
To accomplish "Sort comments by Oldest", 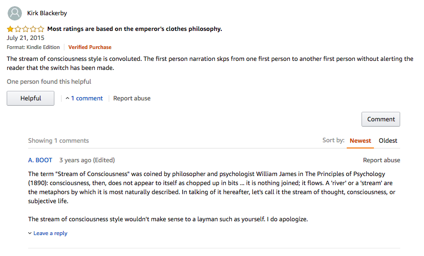I will (388, 140).
